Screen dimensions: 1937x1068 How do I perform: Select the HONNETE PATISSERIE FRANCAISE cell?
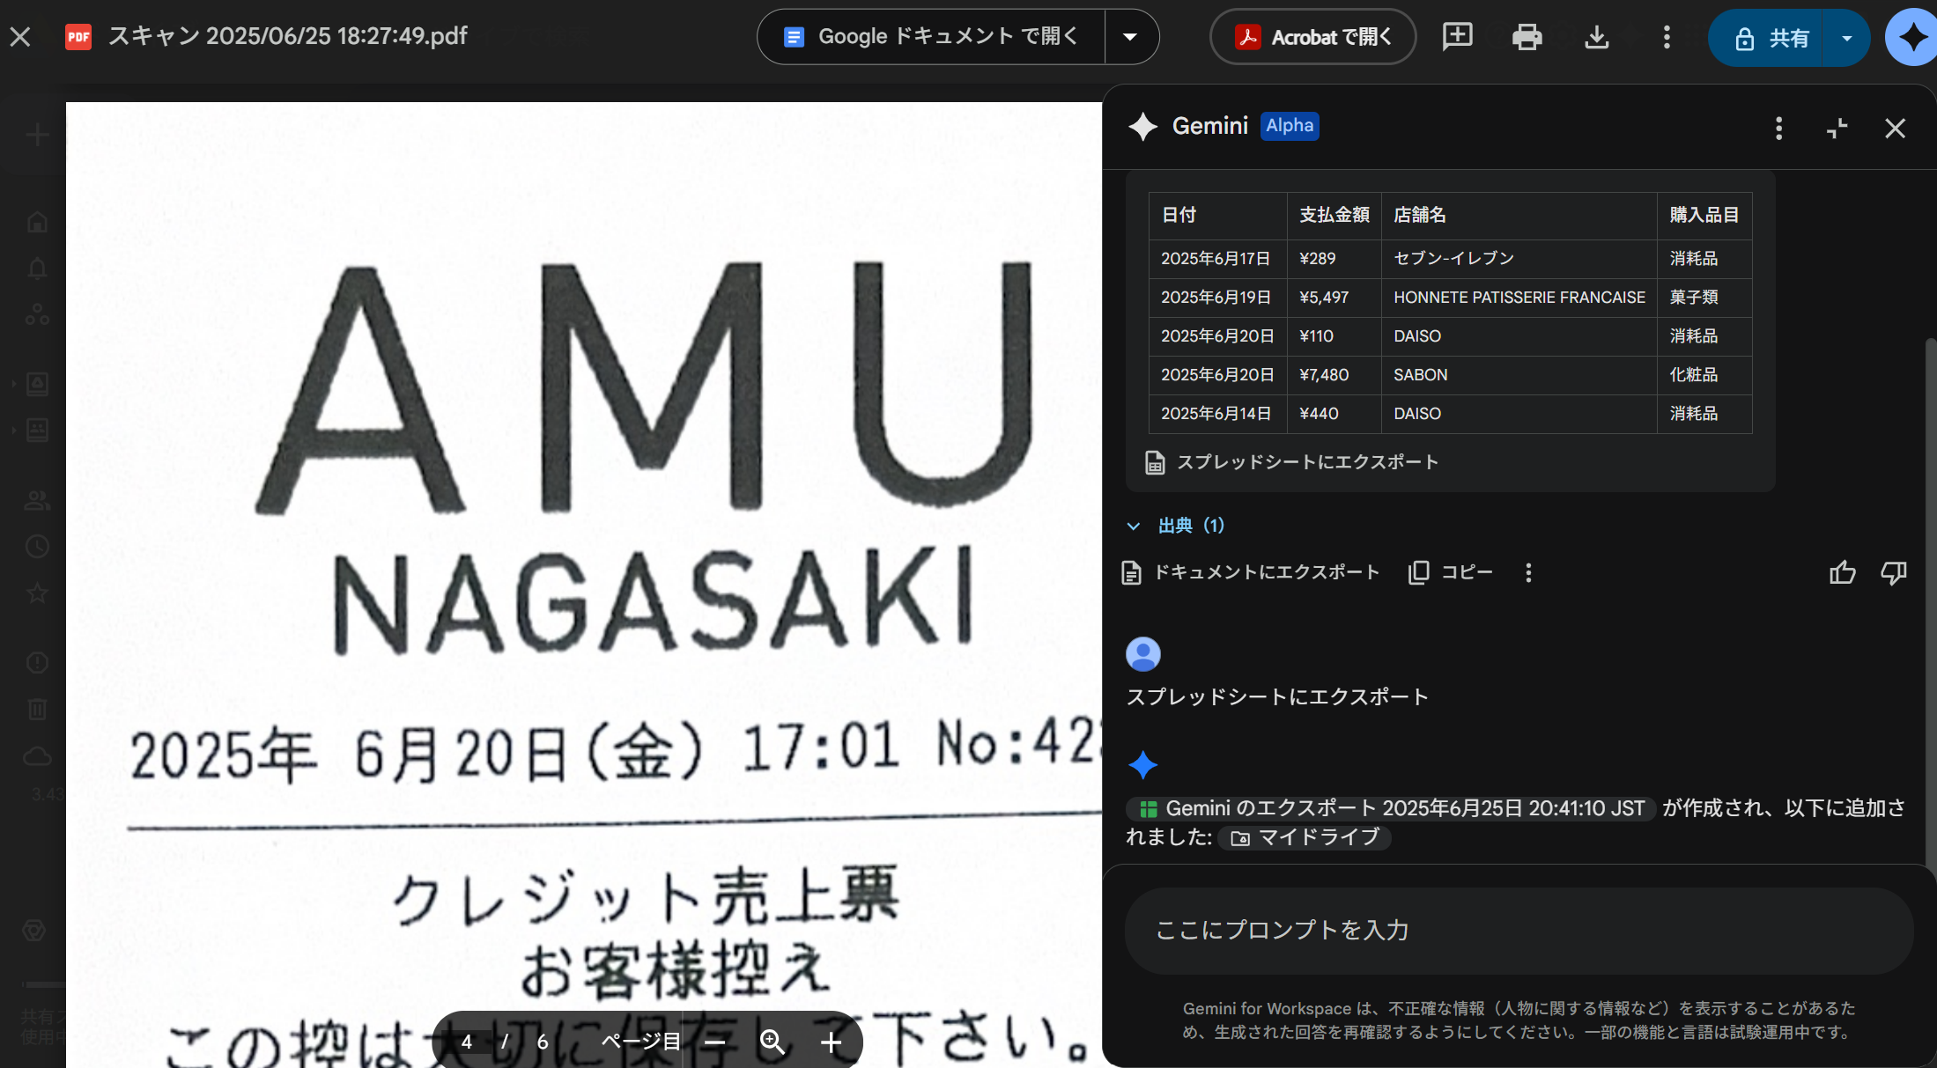pyautogui.click(x=1519, y=298)
